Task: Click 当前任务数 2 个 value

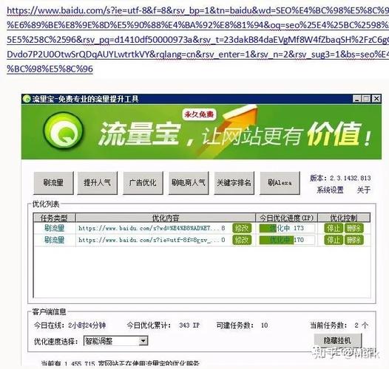Action: [x=361, y=325]
